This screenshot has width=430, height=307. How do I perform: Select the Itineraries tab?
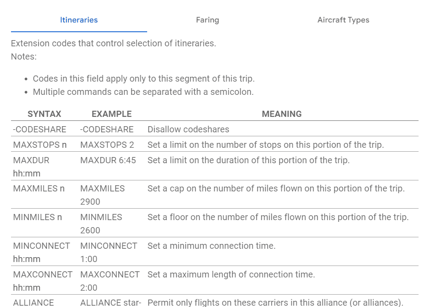tap(79, 20)
